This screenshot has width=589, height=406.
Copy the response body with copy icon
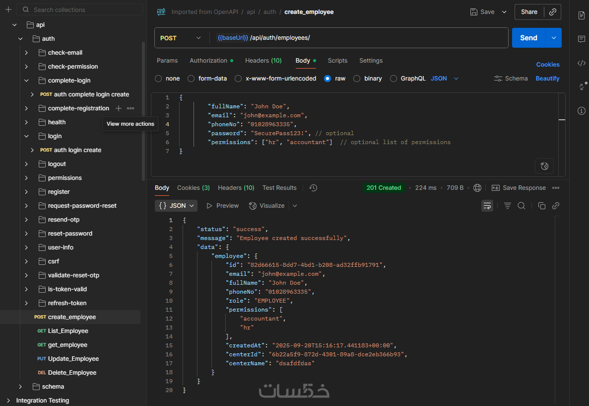click(542, 206)
